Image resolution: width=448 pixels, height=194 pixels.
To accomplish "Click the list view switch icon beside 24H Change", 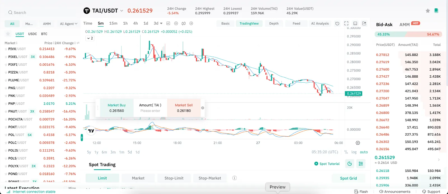I will 78,43.
